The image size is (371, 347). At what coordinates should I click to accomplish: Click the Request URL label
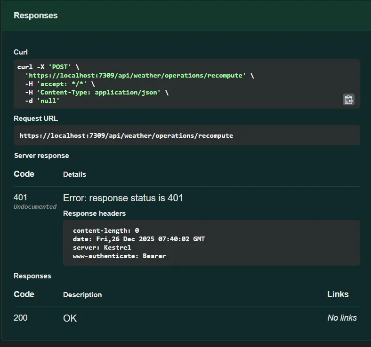(x=36, y=118)
